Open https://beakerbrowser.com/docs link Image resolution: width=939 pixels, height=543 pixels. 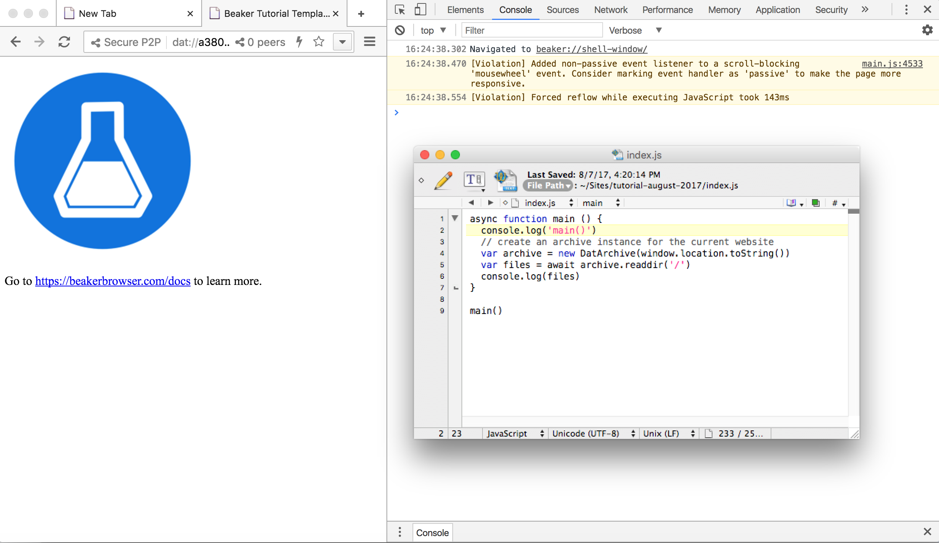(x=112, y=281)
